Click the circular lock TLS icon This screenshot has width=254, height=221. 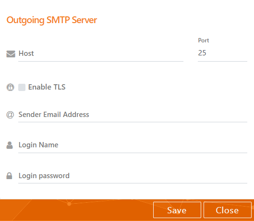[10, 87]
